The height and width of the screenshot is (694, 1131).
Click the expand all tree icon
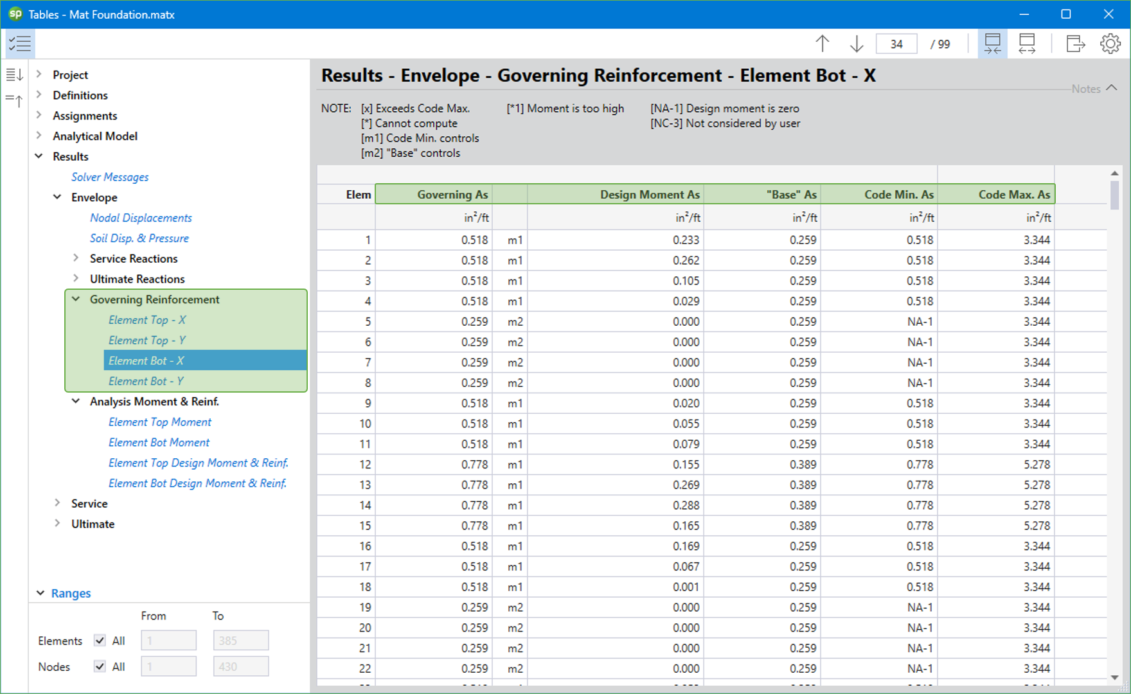click(x=14, y=75)
